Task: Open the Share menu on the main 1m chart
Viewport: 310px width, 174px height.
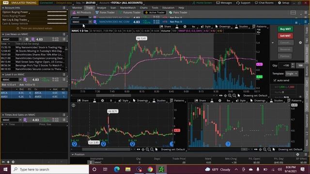Action: click(165, 27)
